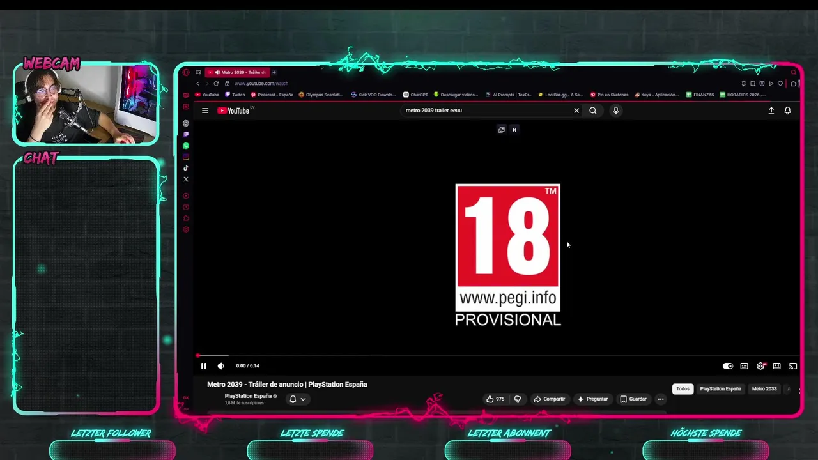The height and width of the screenshot is (460, 818).
Task: Open the LootBar.gg bookmark
Action: (x=561, y=95)
